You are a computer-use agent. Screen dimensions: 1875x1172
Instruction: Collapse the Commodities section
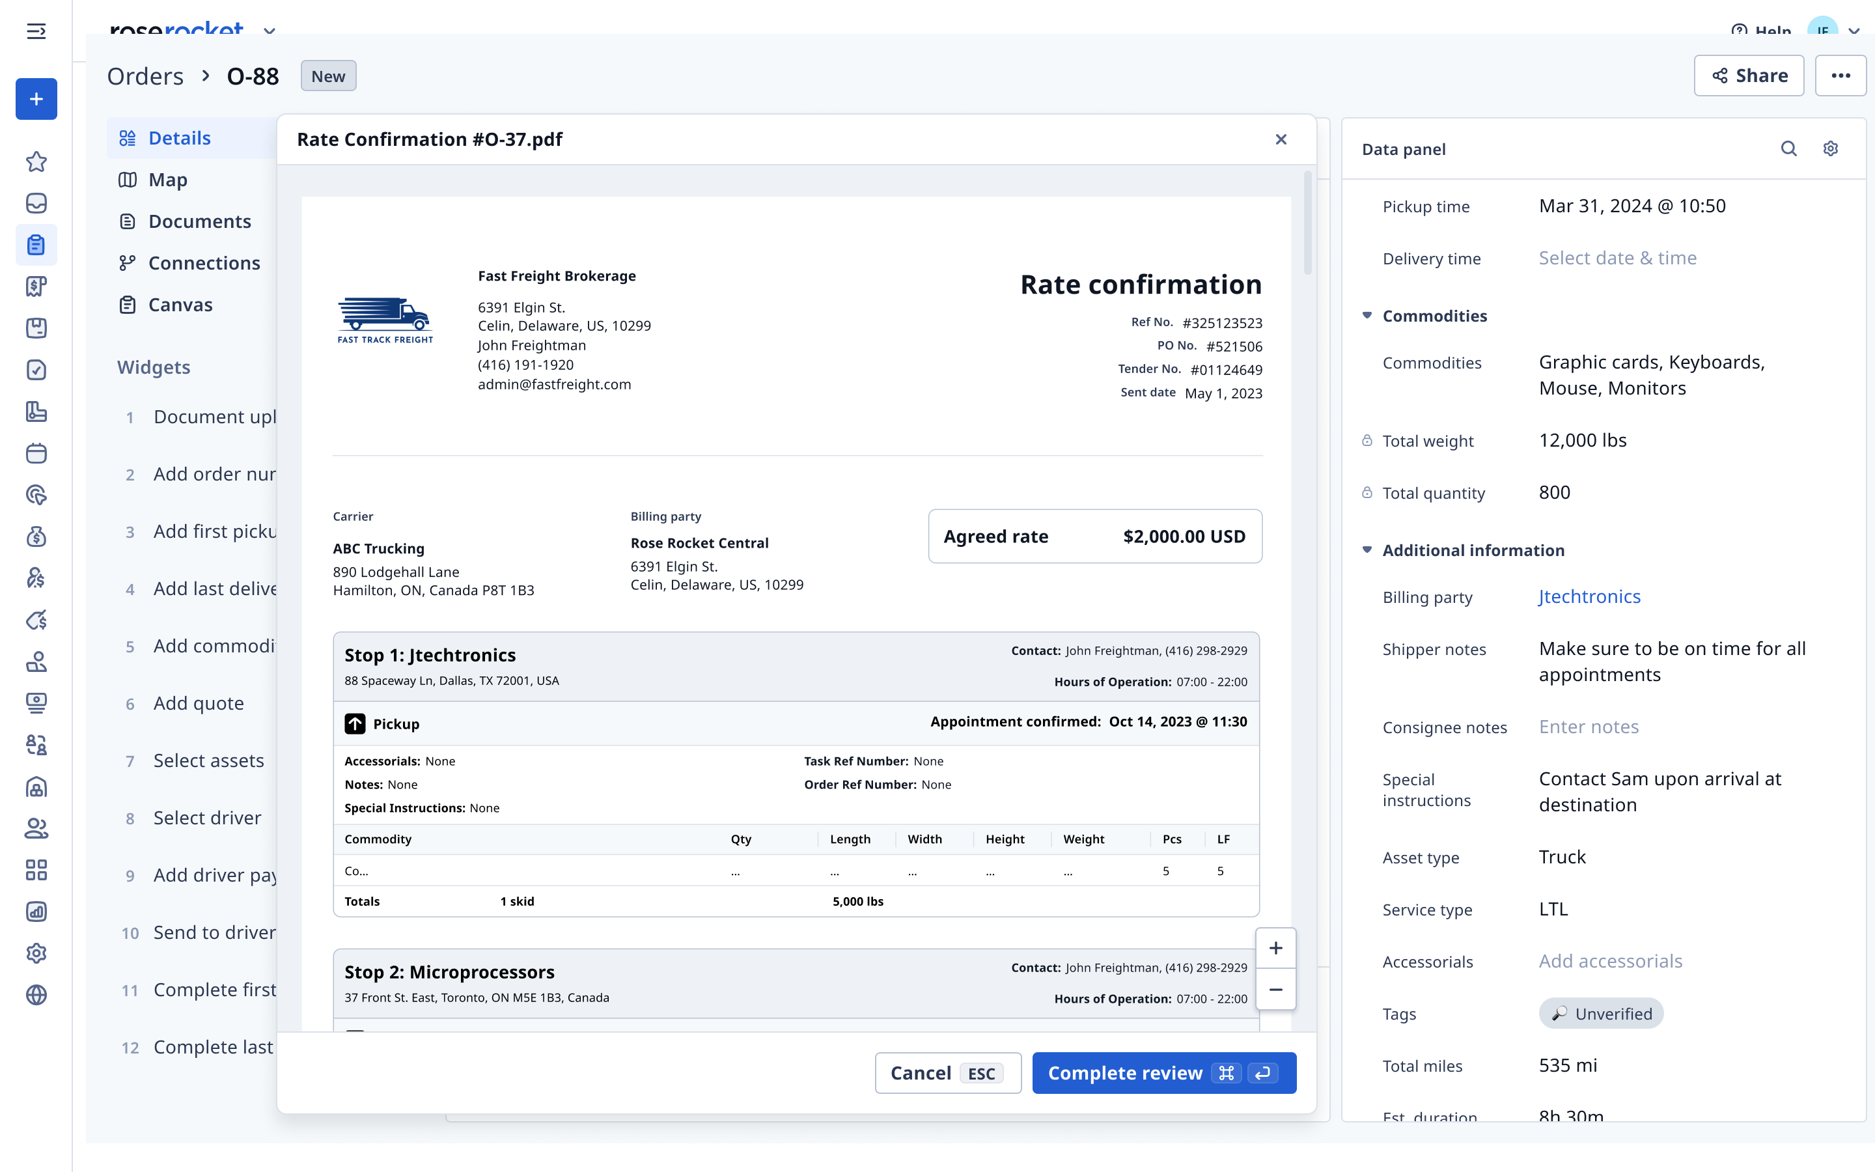[1367, 316]
